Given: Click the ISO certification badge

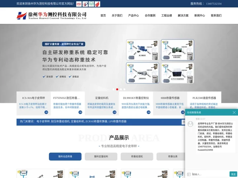Looking at the screenshot, I should [91, 4].
